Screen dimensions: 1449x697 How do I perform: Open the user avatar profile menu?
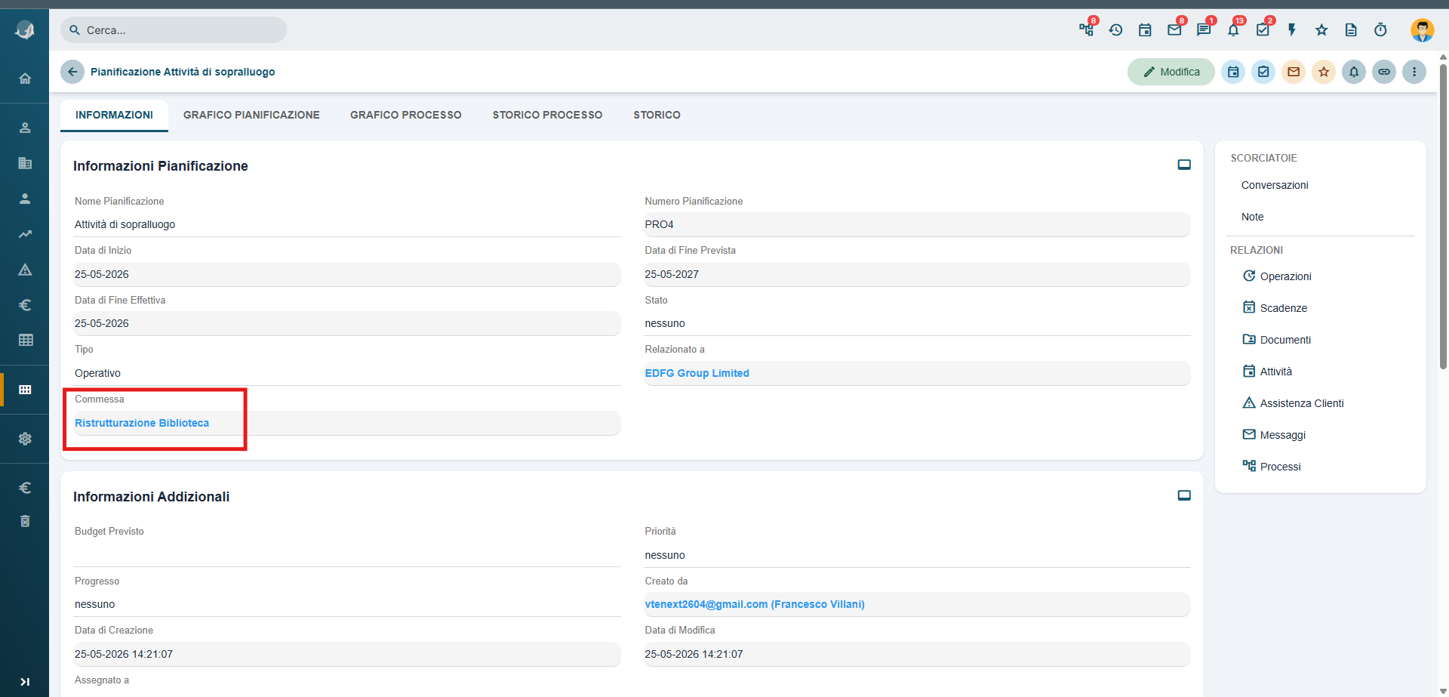(x=1423, y=30)
